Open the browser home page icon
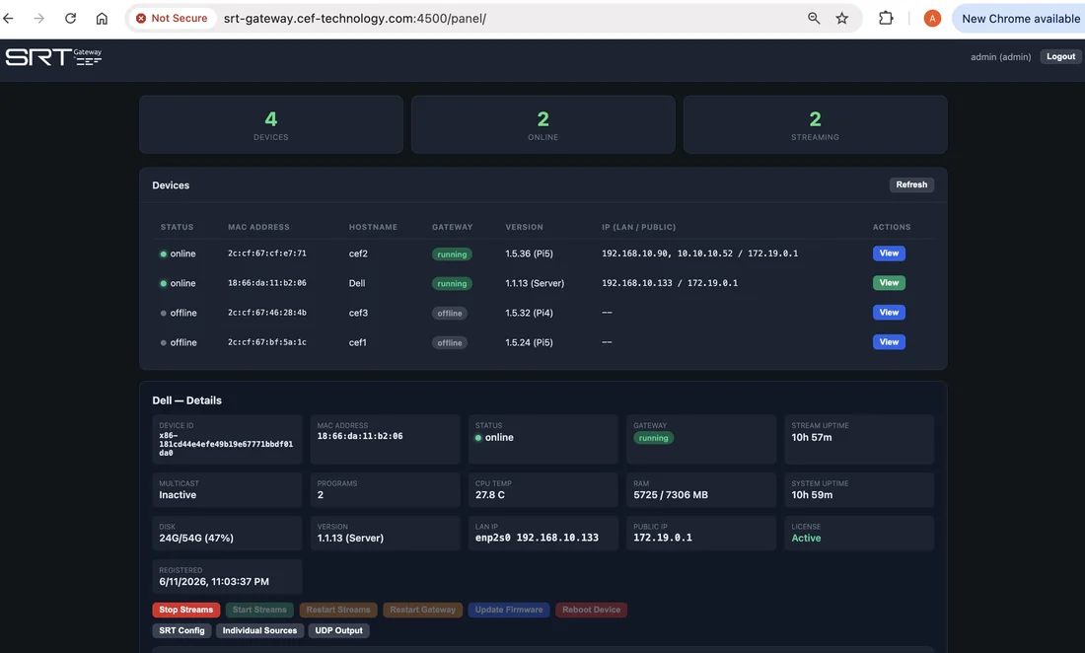Viewport: 1085px width, 653px height. click(102, 19)
